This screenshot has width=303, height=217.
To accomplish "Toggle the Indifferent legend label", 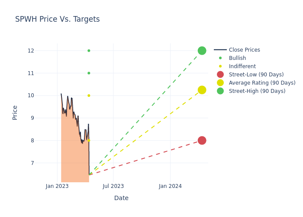I will (242, 66).
